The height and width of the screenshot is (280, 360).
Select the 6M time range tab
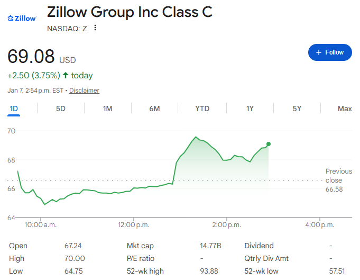154,109
